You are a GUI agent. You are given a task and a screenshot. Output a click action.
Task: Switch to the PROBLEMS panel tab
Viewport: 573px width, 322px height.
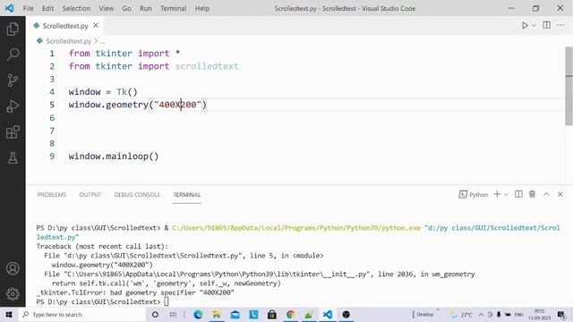click(x=52, y=195)
